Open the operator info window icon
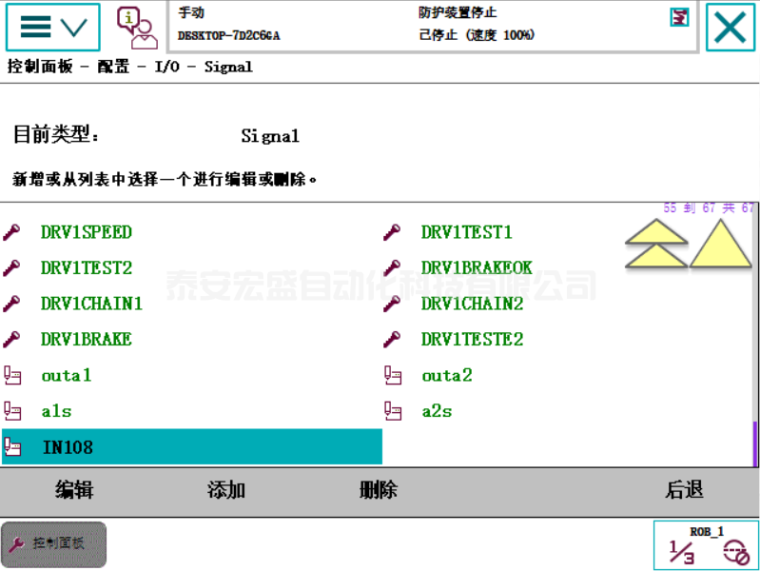Image resolution: width=760 pixels, height=571 pixels. coord(137,28)
